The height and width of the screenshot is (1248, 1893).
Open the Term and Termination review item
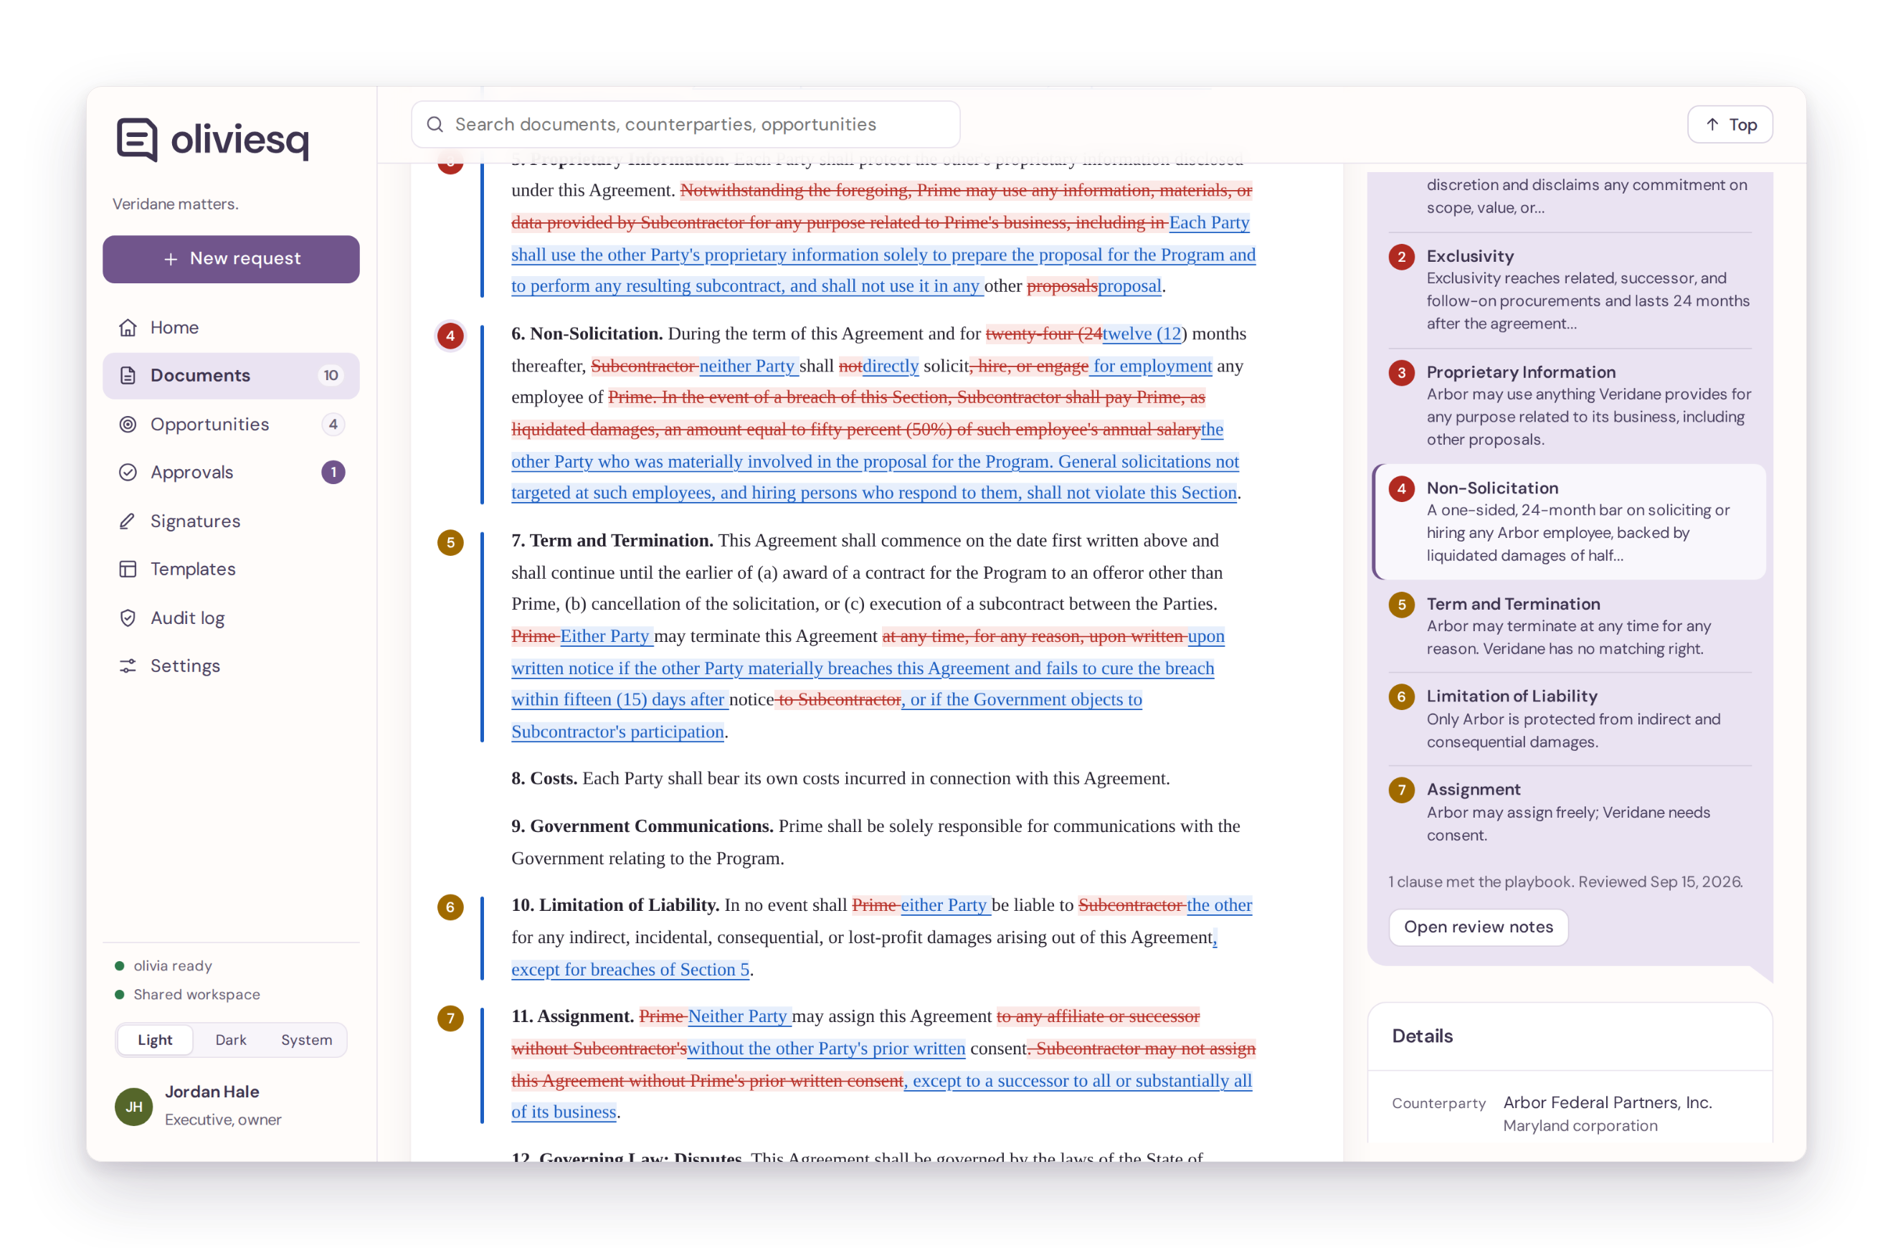pyautogui.click(x=1569, y=626)
